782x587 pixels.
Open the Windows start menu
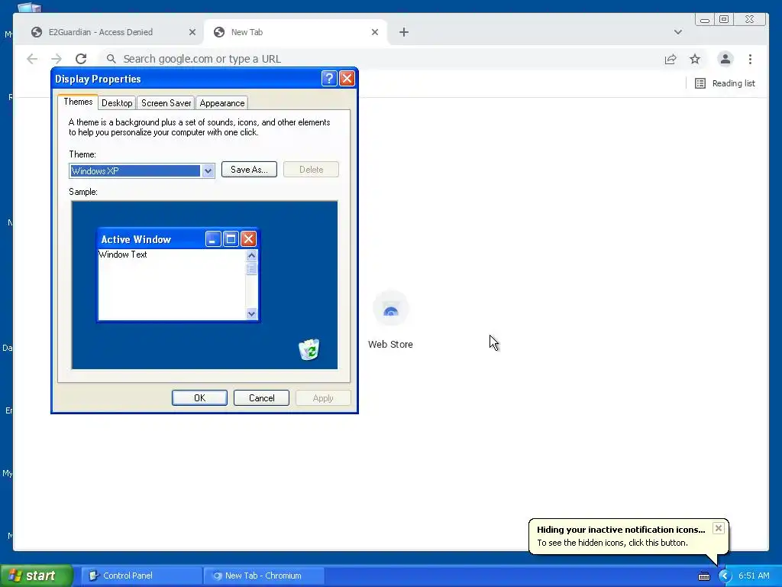point(37,576)
